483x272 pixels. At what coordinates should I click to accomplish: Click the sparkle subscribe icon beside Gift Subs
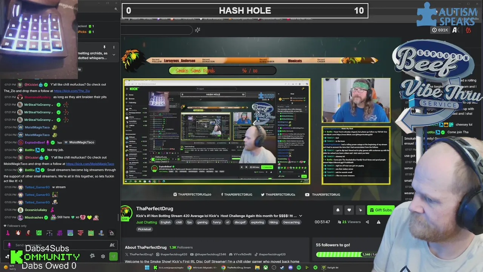click(x=360, y=210)
